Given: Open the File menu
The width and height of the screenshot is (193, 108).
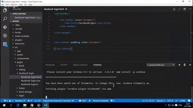Looking at the screenshot, I should coord(3,4).
